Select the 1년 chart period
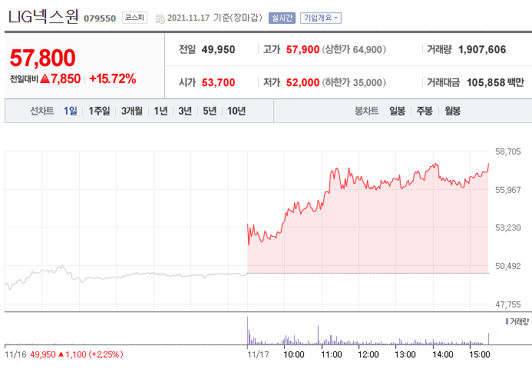532x369 pixels. 160,111
